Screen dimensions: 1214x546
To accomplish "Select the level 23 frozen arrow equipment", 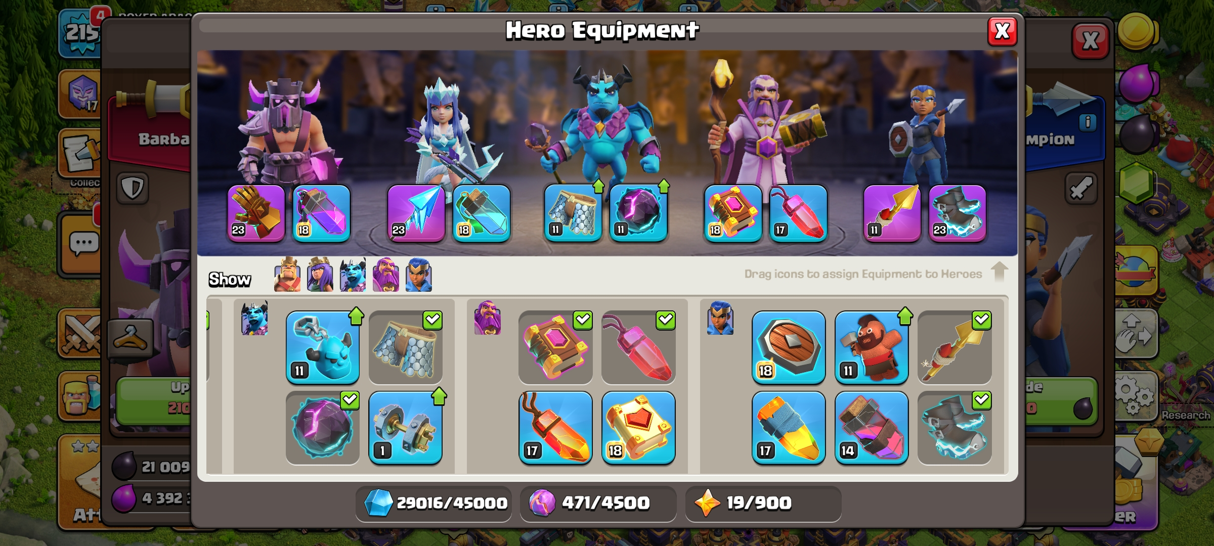I will [416, 213].
